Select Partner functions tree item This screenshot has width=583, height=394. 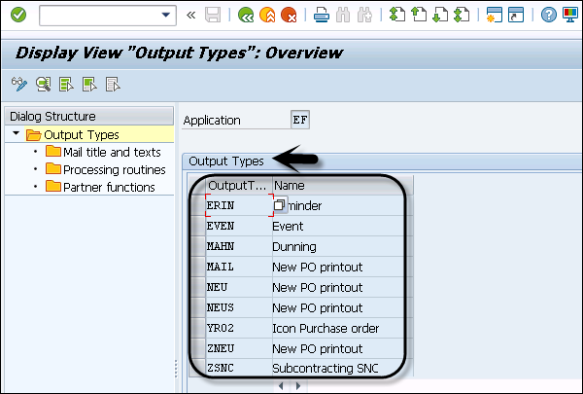(109, 188)
